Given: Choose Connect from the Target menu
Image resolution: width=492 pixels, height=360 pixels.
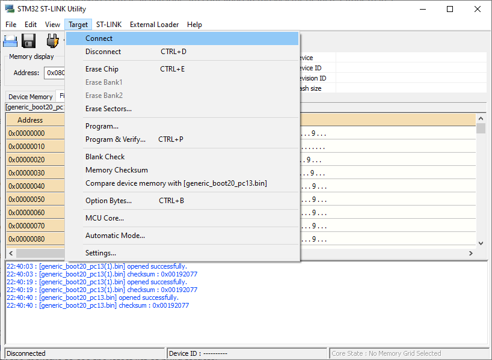Looking at the screenshot, I should [x=182, y=38].
